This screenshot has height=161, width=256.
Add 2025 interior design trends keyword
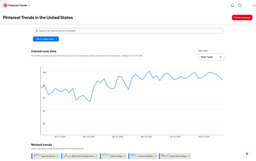click(96, 156)
